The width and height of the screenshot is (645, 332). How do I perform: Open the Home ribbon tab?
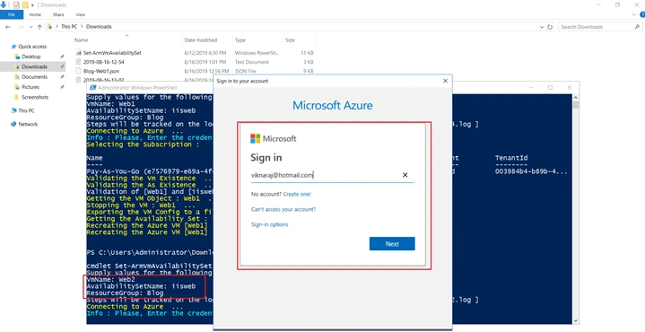coord(35,15)
